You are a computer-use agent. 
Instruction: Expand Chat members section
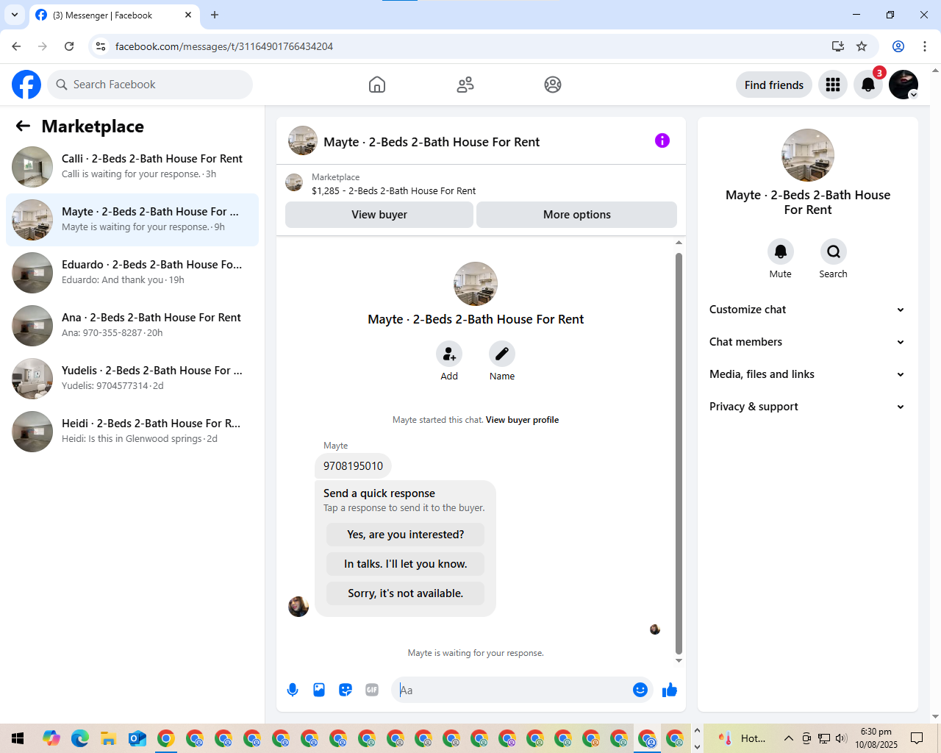pyautogui.click(x=808, y=342)
